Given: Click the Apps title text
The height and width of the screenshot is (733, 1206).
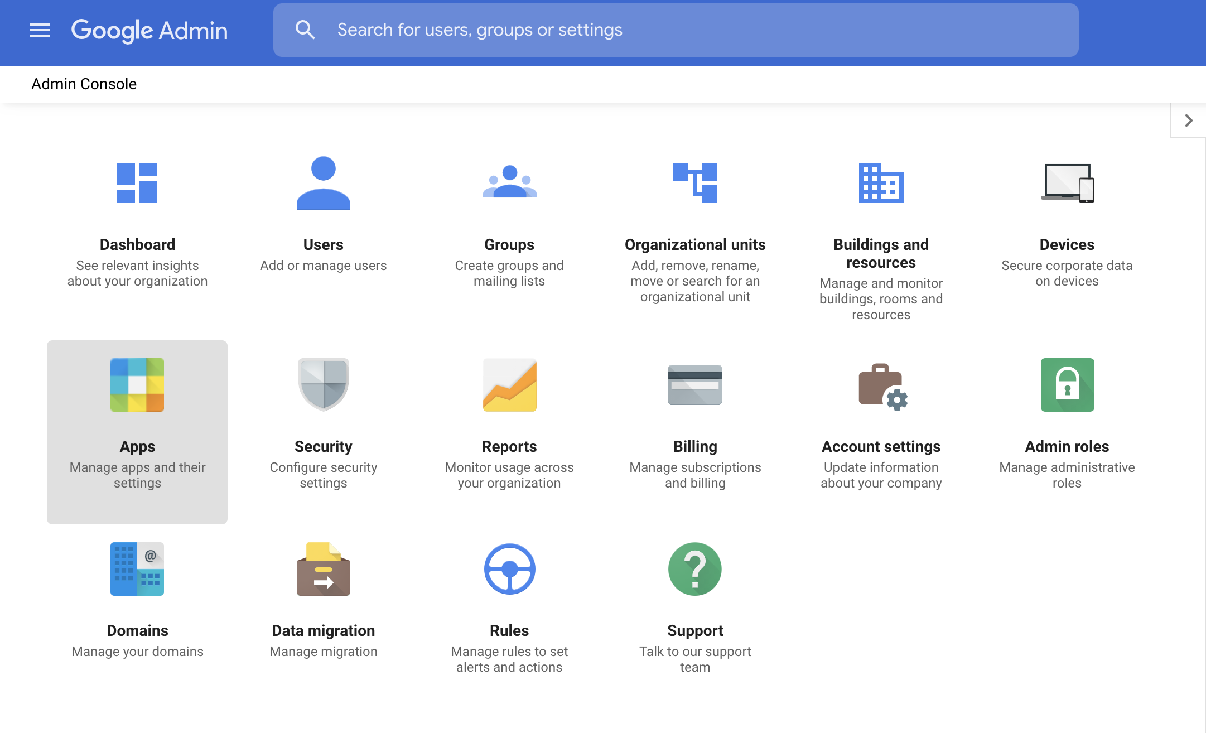Looking at the screenshot, I should (137, 447).
